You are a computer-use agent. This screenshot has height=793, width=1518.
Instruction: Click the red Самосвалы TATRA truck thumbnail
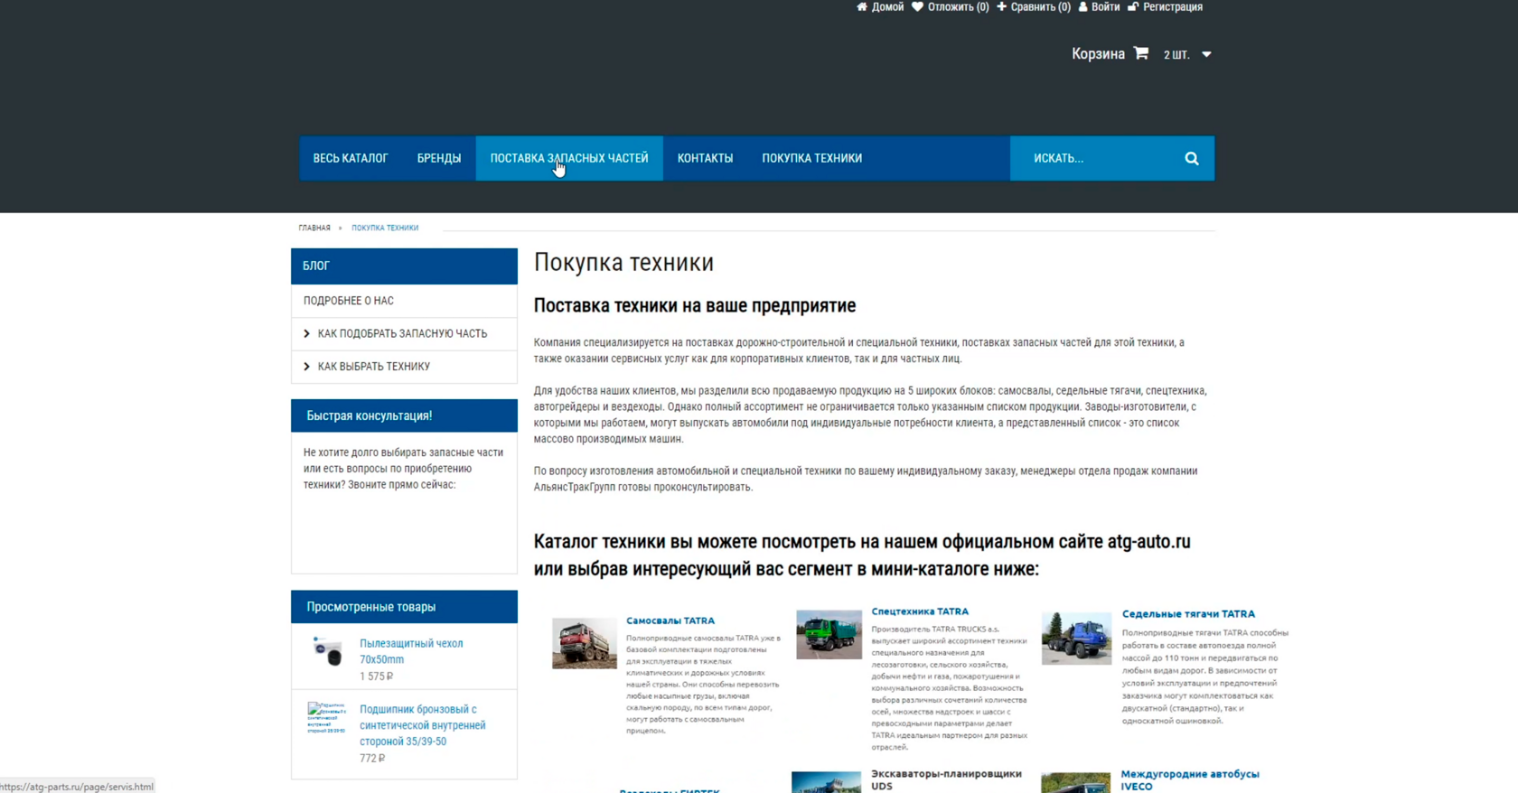[585, 643]
